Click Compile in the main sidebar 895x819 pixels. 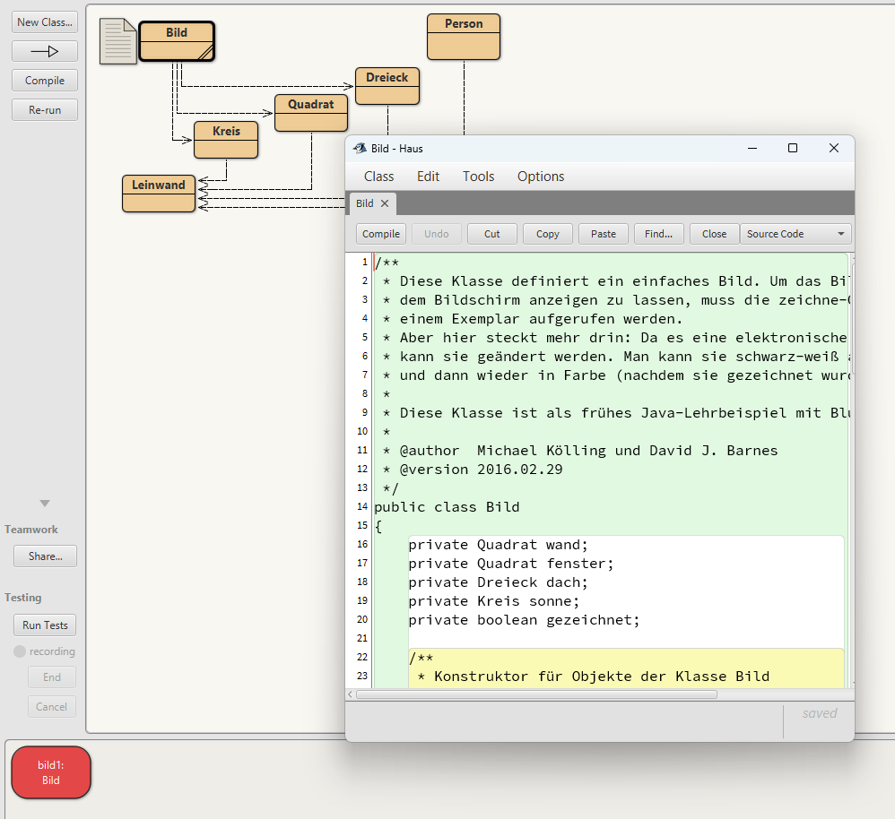[x=45, y=81]
